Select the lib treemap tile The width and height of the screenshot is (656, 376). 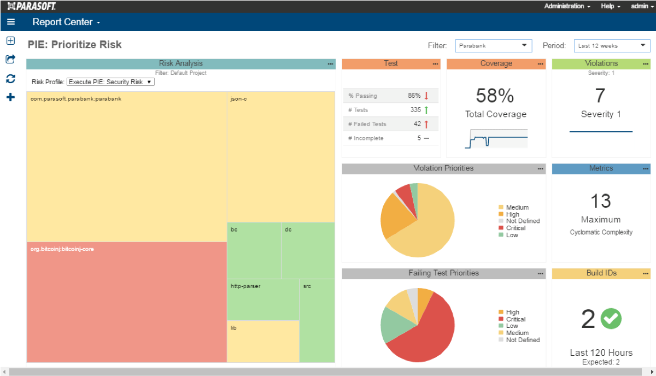click(x=263, y=342)
